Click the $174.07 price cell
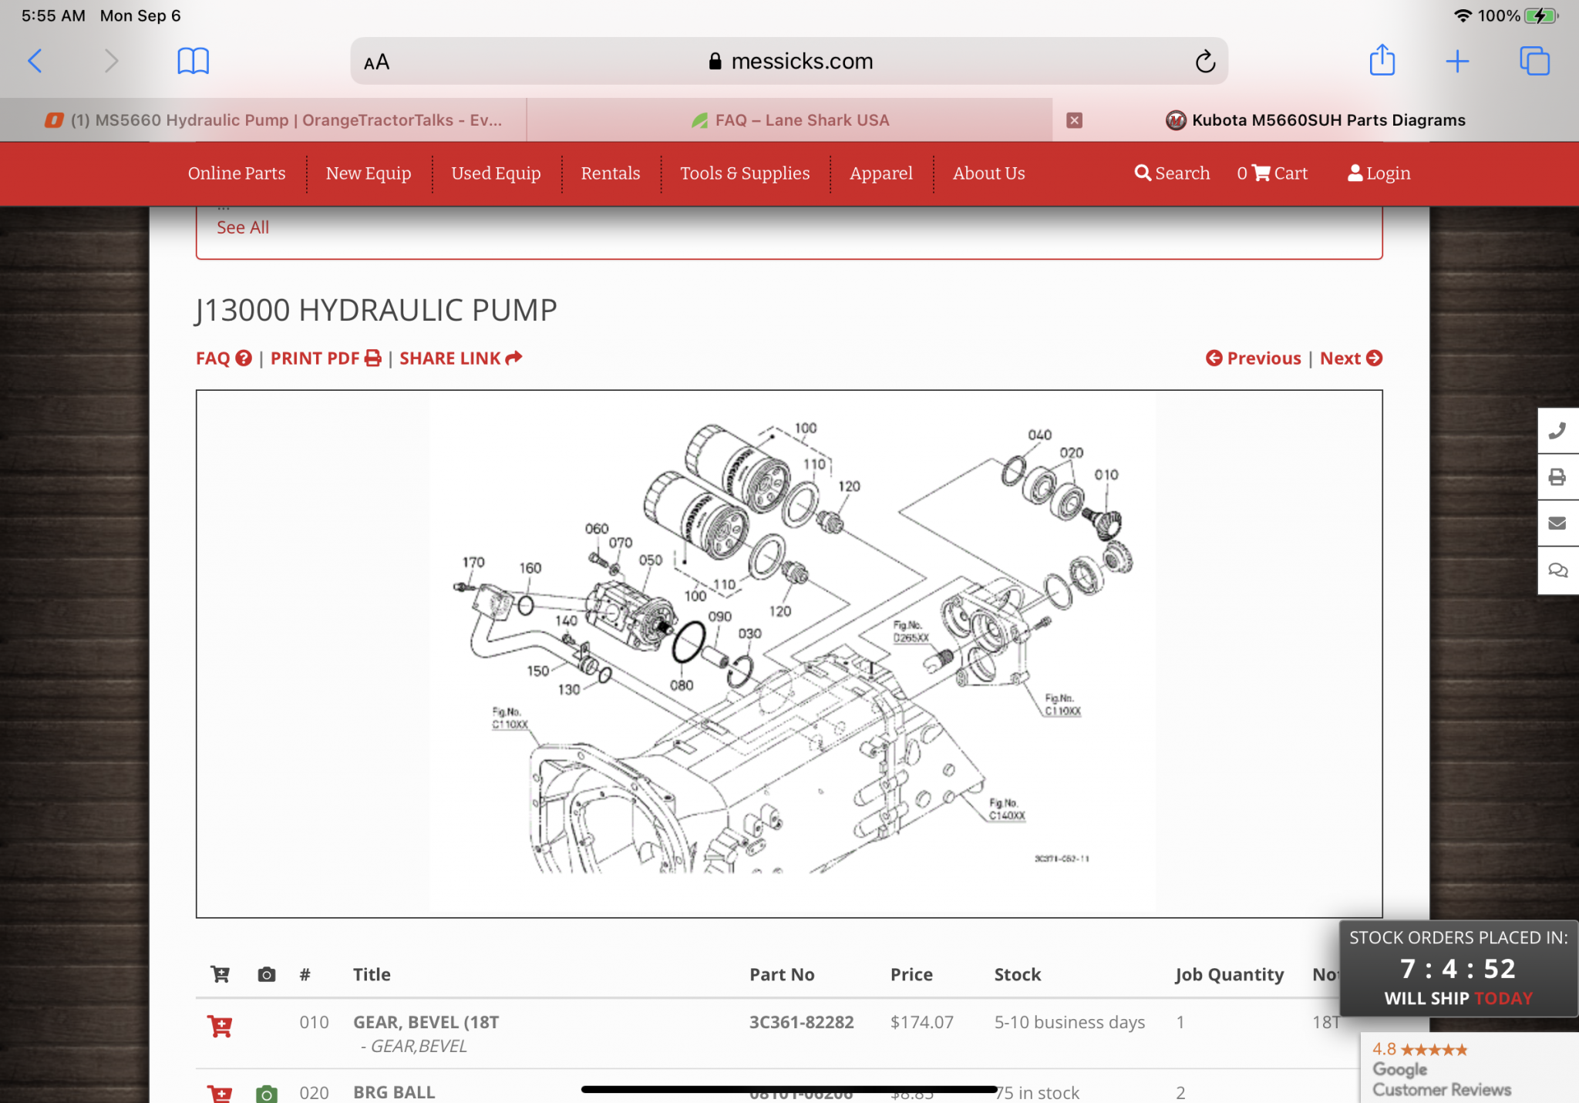 pyautogui.click(x=921, y=1022)
